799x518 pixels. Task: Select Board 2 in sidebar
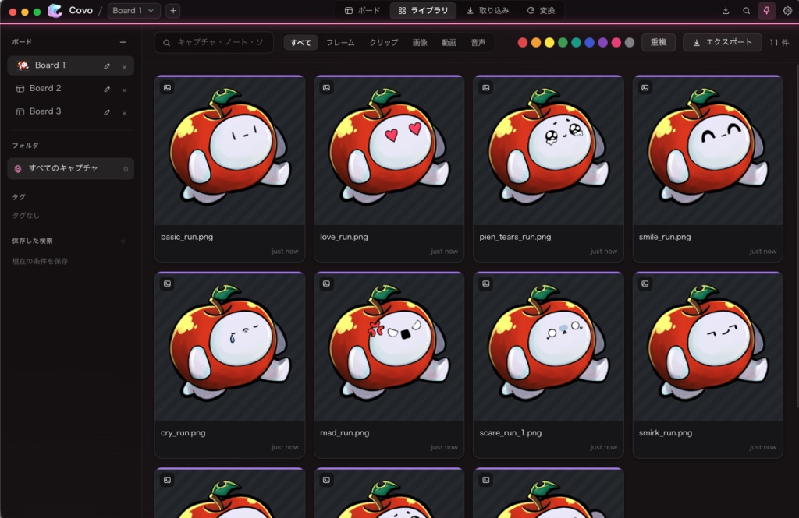[x=70, y=89]
